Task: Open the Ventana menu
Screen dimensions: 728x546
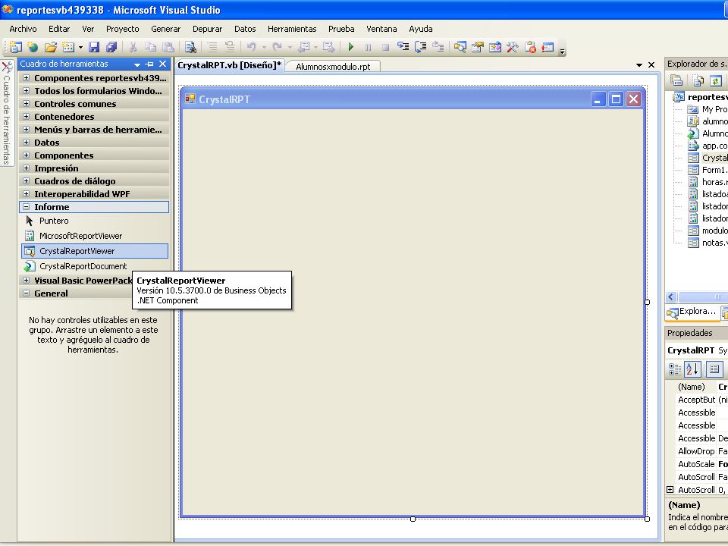Action: point(381,29)
